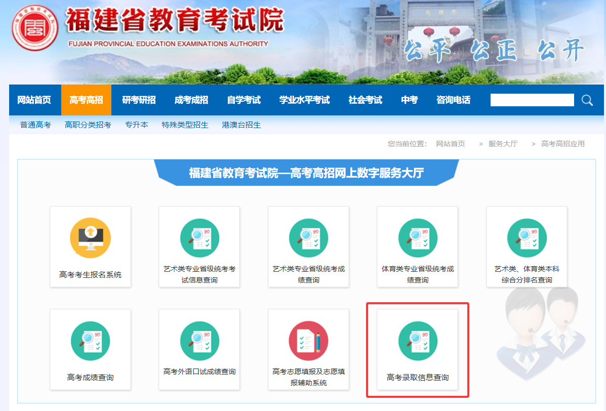Open the 咨询电话 menu item
The image size is (606, 411).
[453, 100]
